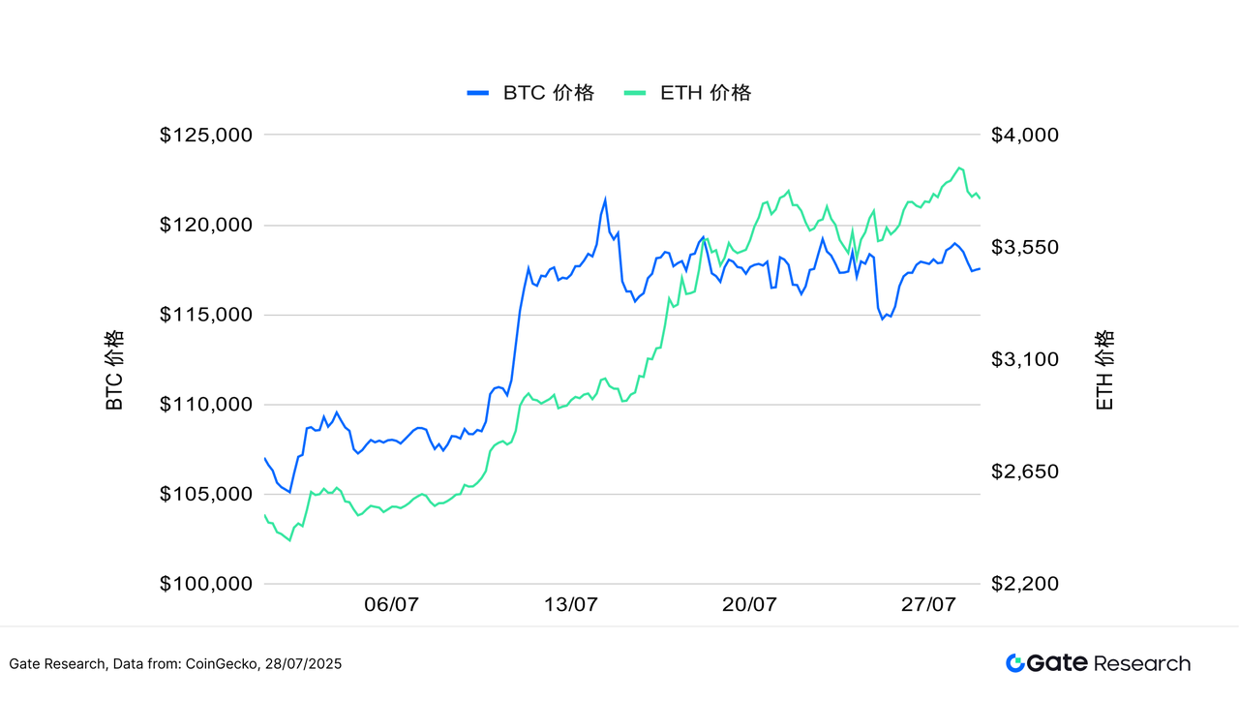Select the 06/07 date axis label
The width and height of the screenshot is (1239, 701).
391,605
